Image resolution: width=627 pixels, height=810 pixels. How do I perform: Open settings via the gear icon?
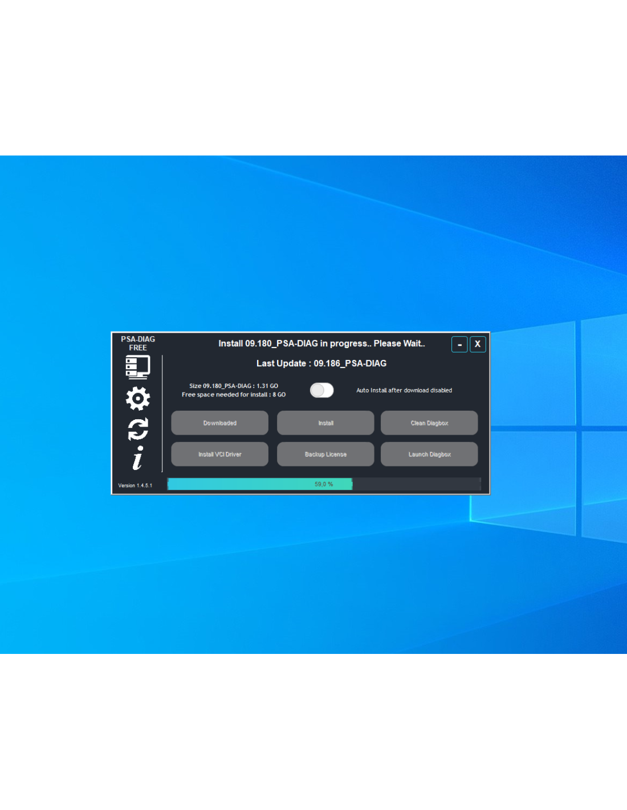point(138,399)
